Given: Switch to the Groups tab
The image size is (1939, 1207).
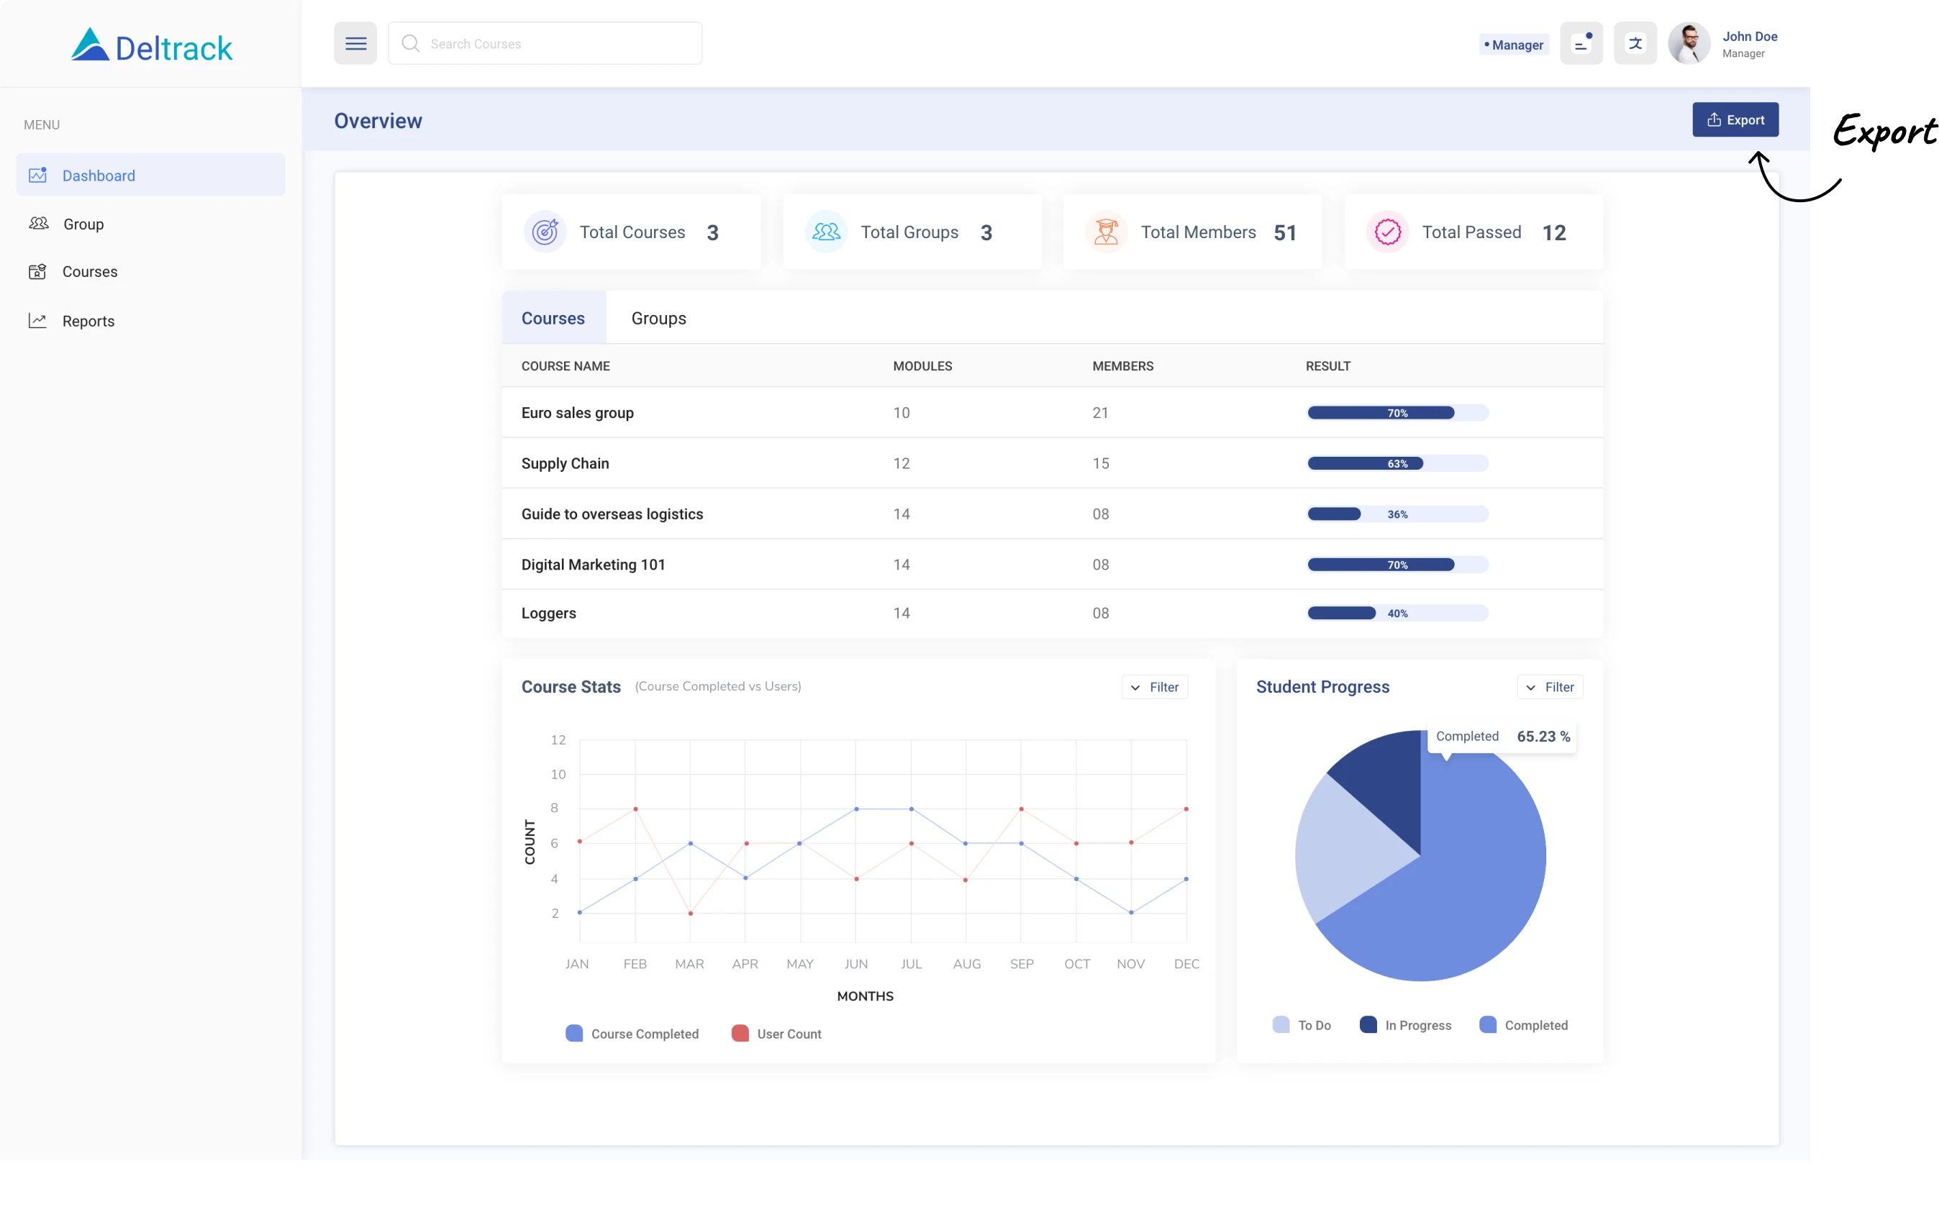Looking at the screenshot, I should 658,319.
